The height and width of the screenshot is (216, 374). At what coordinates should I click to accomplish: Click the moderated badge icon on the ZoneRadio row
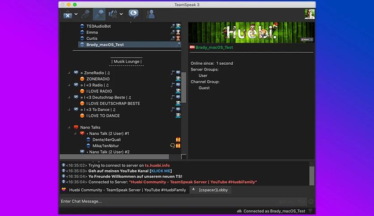pyautogui.click(x=178, y=72)
